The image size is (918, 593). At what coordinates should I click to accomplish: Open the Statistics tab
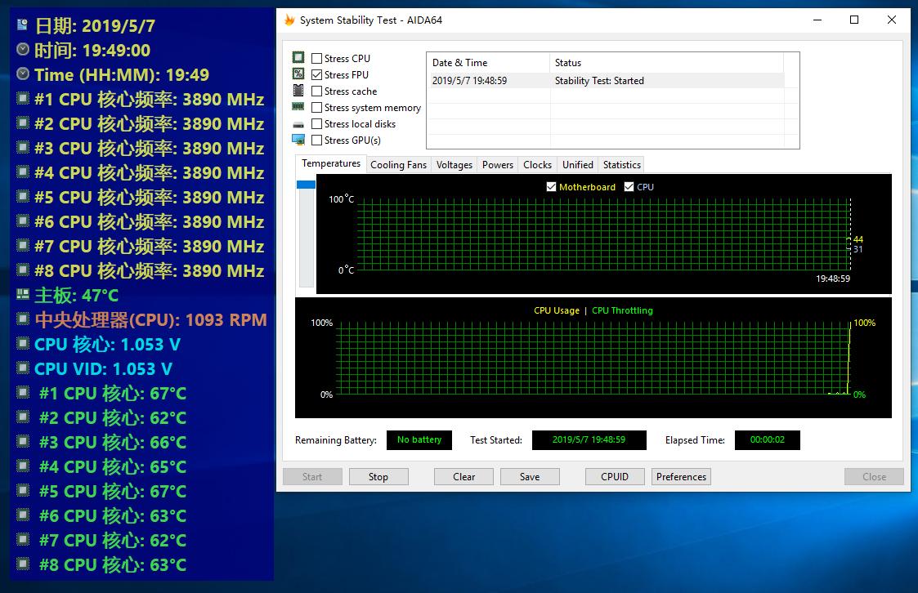(622, 165)
